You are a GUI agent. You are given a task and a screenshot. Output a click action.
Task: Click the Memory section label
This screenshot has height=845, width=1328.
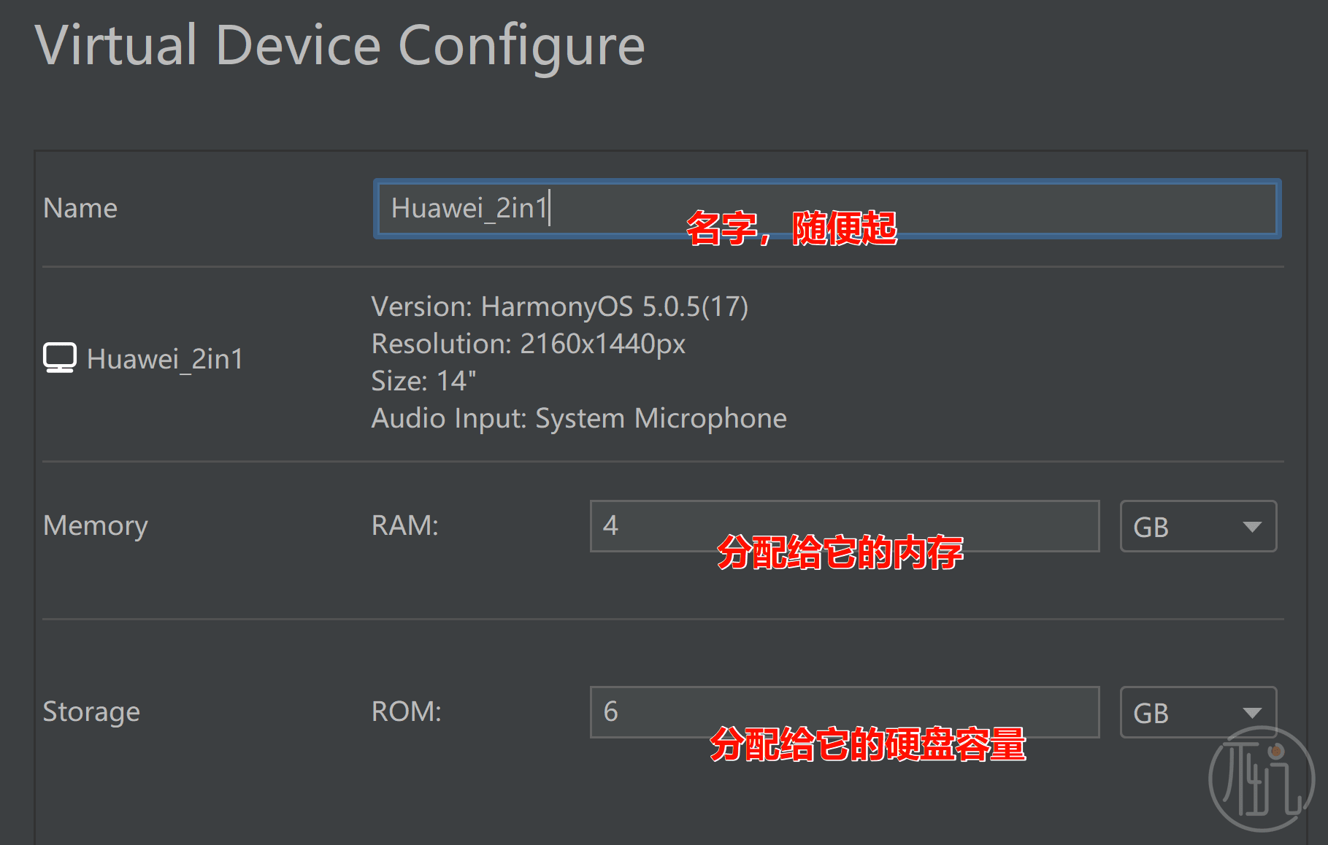coord(96,526)
